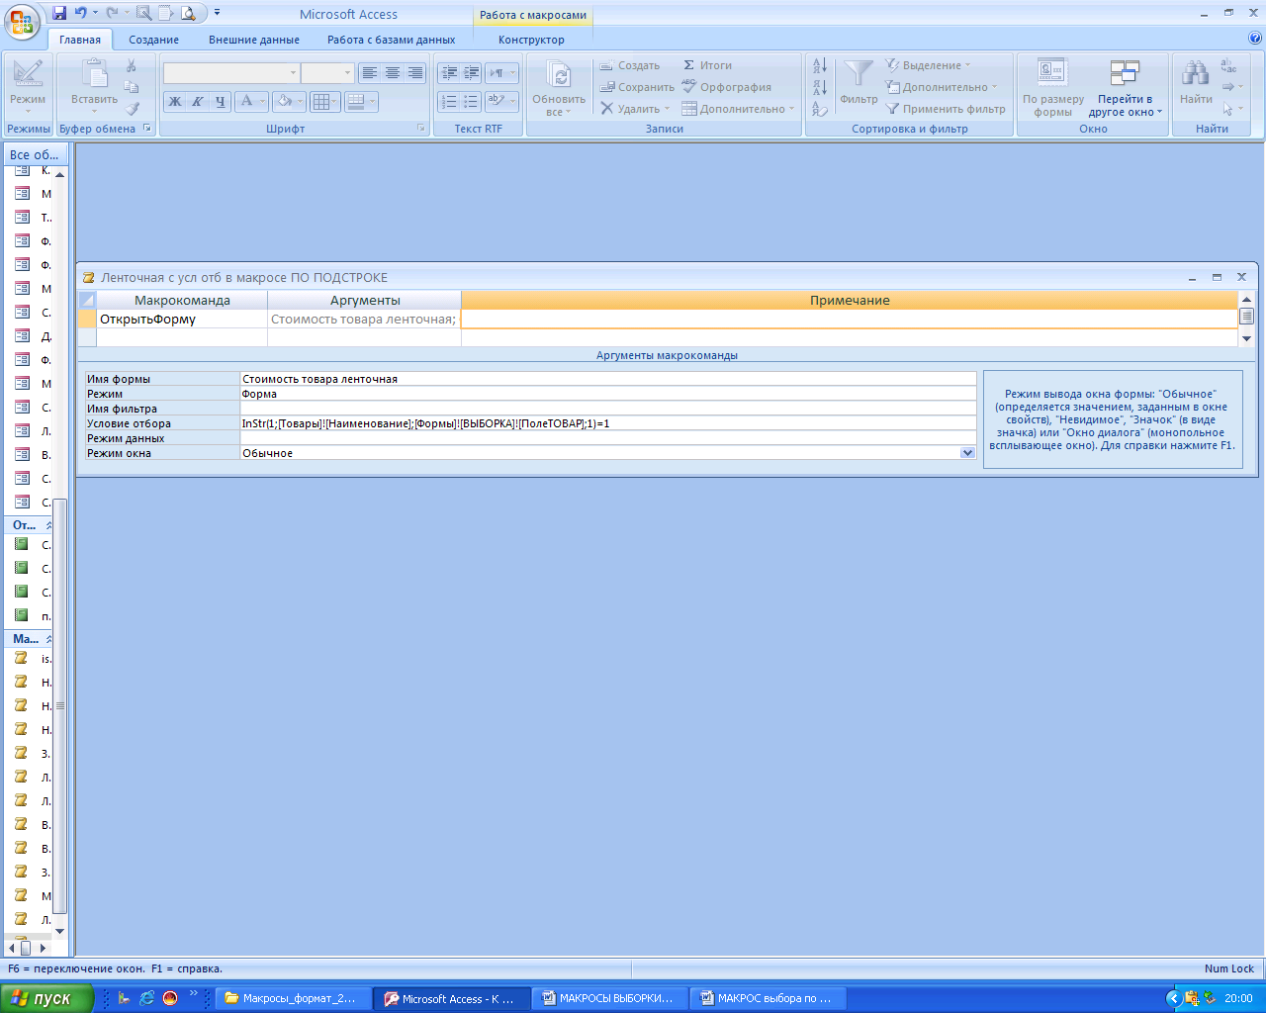Open Режим окна dropdown arrow
Screen dimensions: 1266x1013
pyautogui.click(x=967, y=453)
